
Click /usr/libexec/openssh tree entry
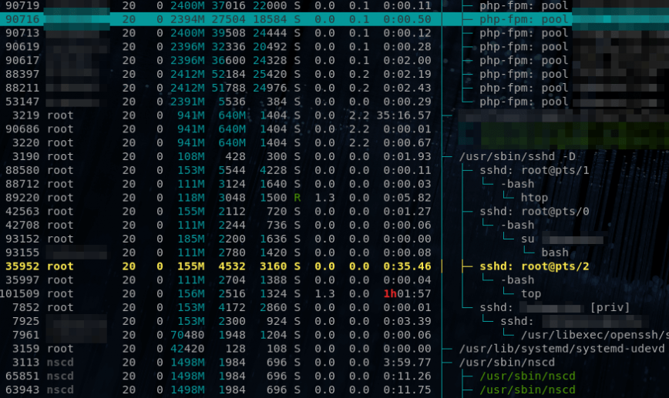595,335
